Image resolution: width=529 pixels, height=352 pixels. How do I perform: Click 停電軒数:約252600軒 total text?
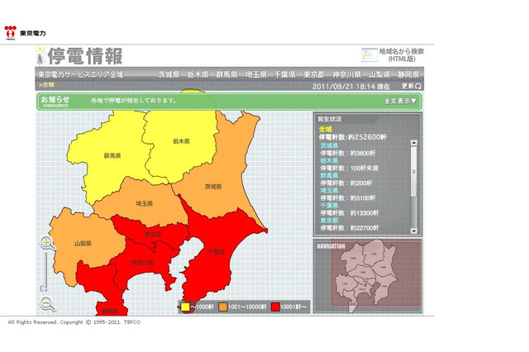click(x=353, y=137)
